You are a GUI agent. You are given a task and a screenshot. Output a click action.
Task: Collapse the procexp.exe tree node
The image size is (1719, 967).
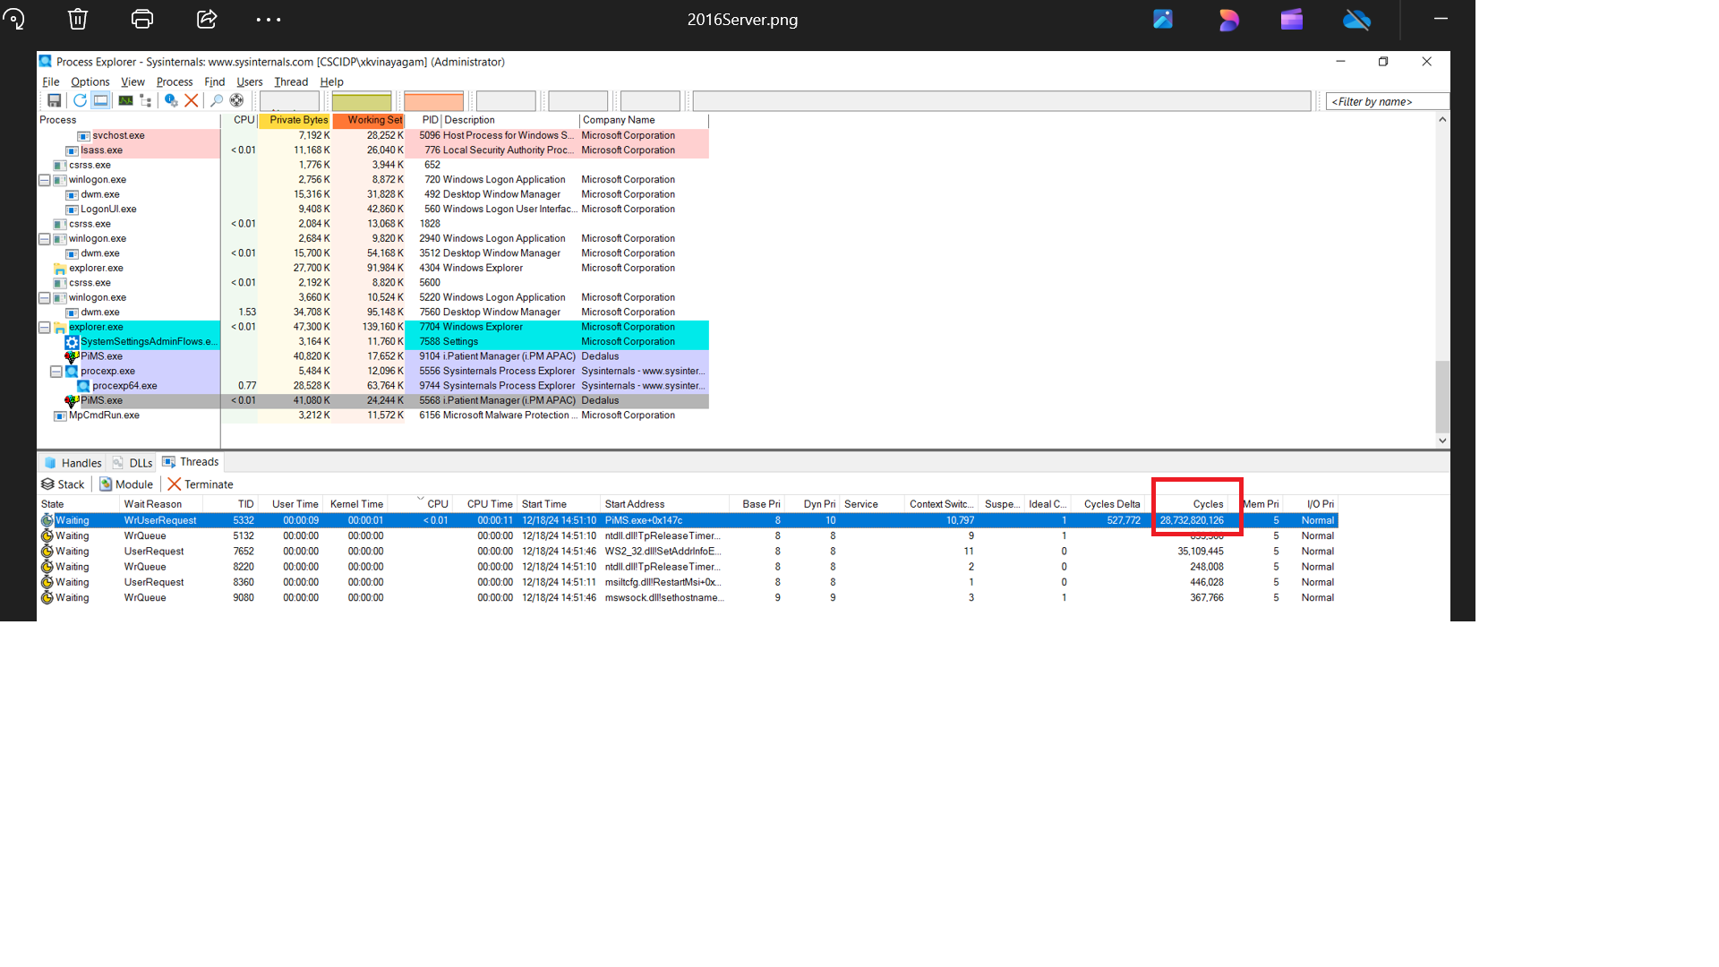pyautogui.click(x=56, y=372)
